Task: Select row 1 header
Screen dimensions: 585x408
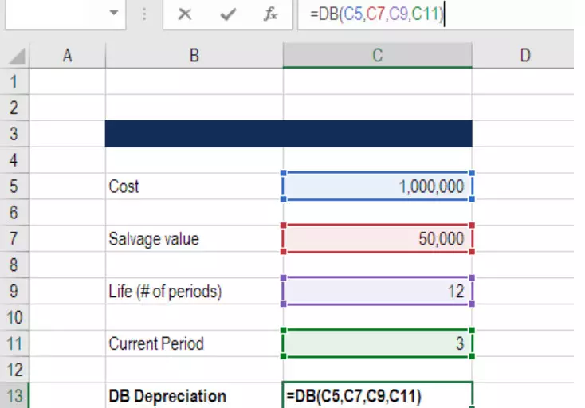Action: pos(14,81)
